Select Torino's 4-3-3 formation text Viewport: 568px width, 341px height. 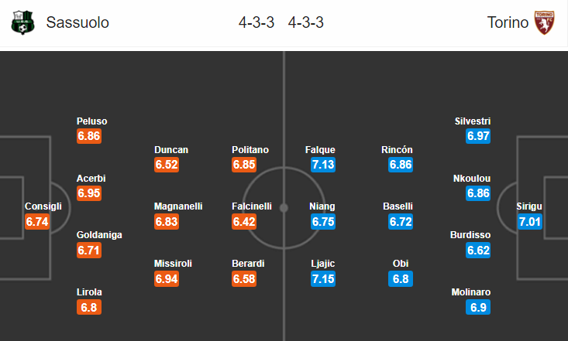pos(306,22)
